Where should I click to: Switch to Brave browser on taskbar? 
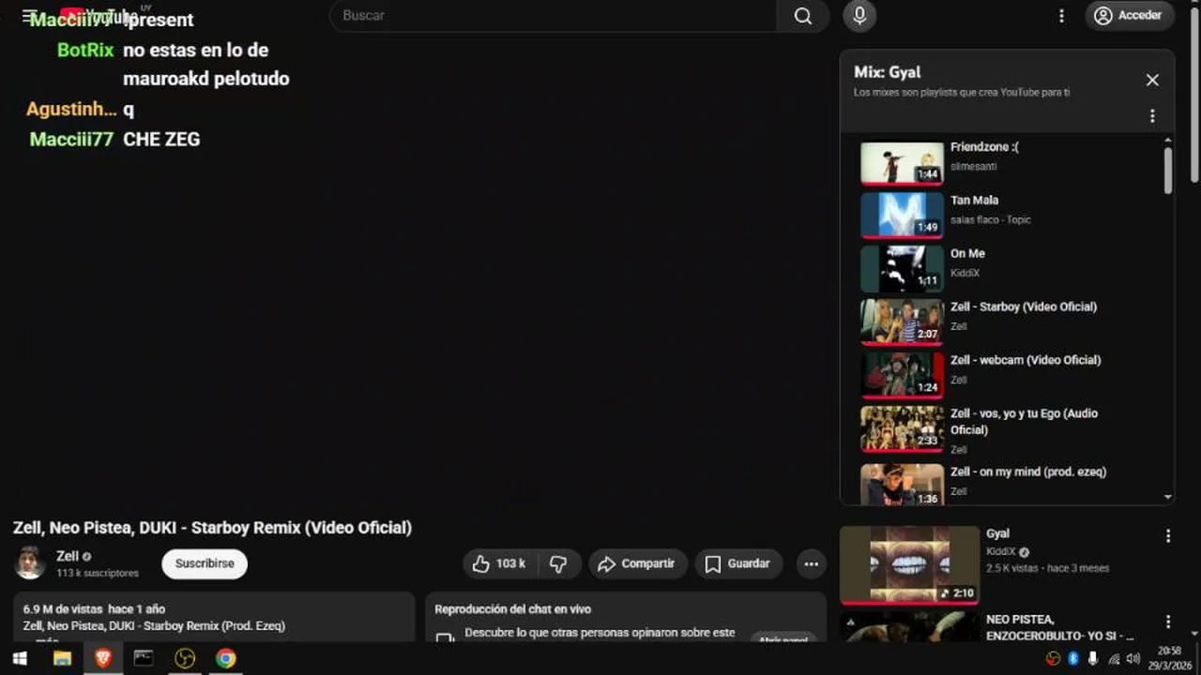(x=103, y=658)
